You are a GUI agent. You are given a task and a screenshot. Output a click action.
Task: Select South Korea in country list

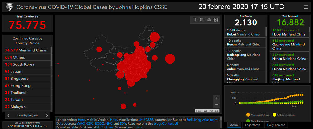[x=27, y=64]
